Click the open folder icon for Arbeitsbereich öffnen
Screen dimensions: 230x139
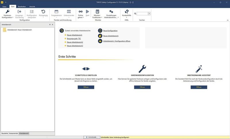[x=100, y=41]
